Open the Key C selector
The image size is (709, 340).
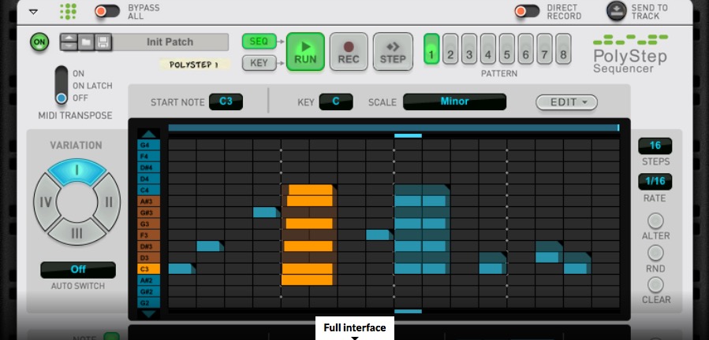(336, 102)
